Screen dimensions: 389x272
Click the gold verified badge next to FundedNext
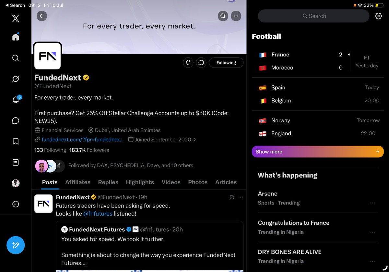[x=86, y=78]
